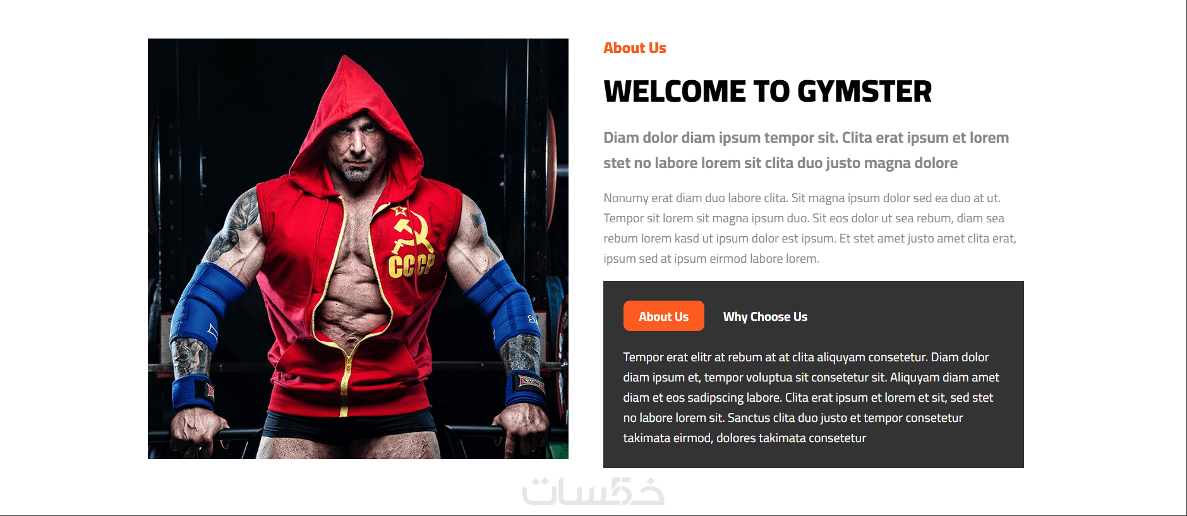Click the Khamsat watermark logo at bottom

pyautogui.click(x=593, y=491)
